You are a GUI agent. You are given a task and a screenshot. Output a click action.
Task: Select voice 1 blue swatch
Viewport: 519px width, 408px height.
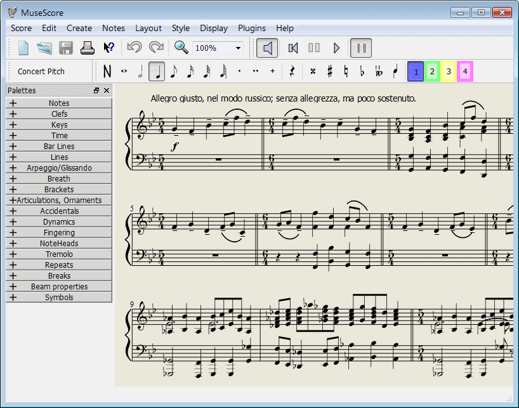pos(416,71)
